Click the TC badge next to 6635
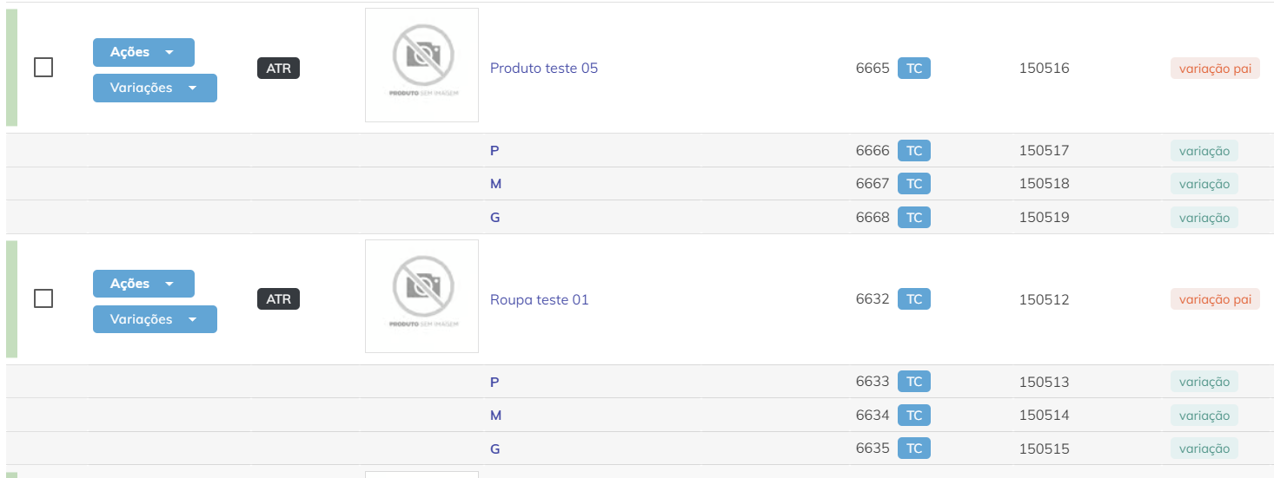The width and height of the screenshot is (1274, 478). [914, 449]
